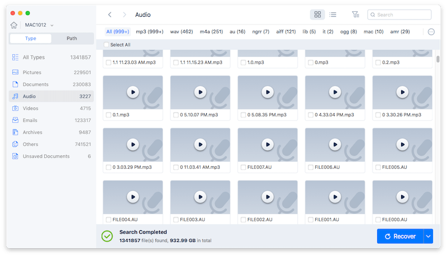Check the box for 0 5.08.35 PM.mp3
447x256 pixels.
(x=243, y=115)
